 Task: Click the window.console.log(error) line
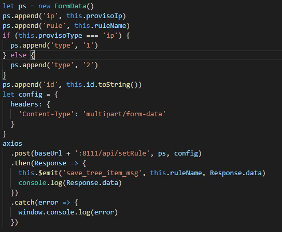68,212
